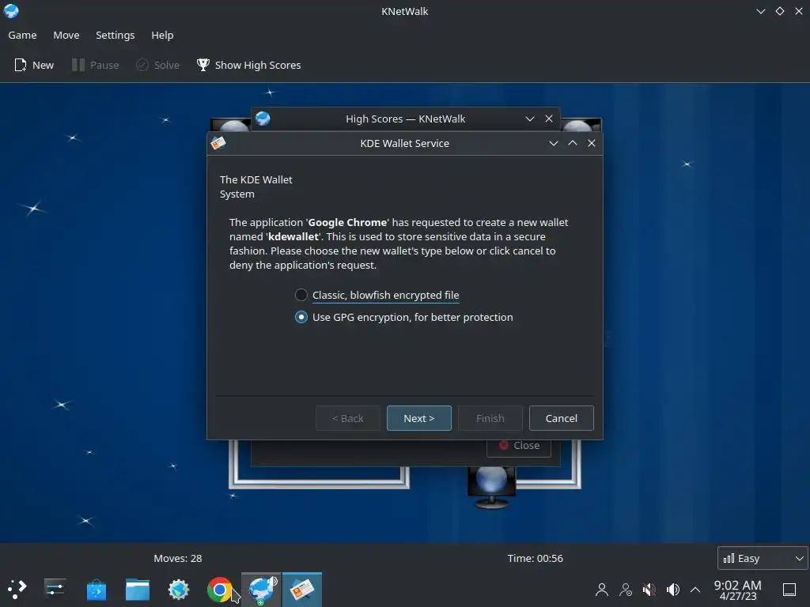Click the Solve toolbar button
Screen dimensions: 810x607
[x=158, y=65]
